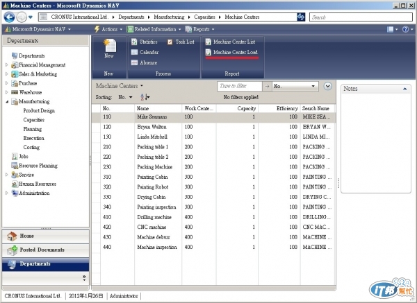The image size is (417, 303).
Task: Click Manufacturing in the breadcrumb path
Action: [169, 17]
